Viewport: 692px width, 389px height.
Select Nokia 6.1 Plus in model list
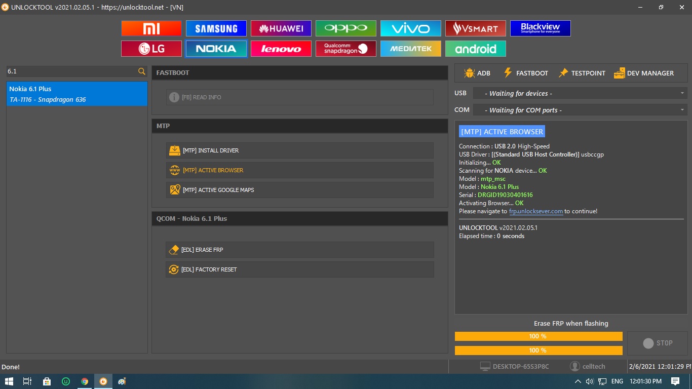click(77, 94)
